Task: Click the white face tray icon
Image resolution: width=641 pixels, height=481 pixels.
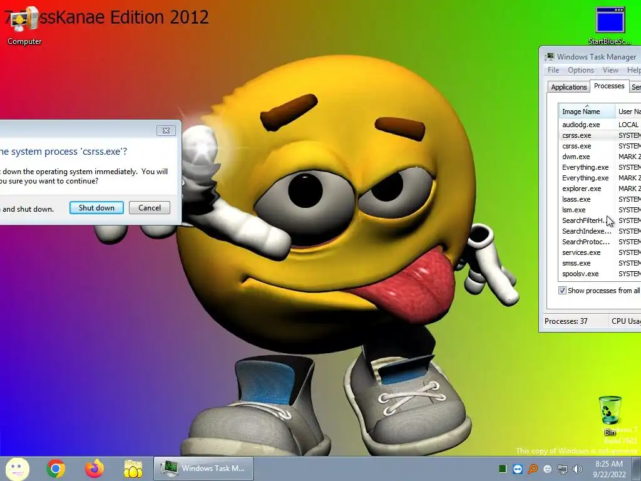Action: tap(548, 469)
